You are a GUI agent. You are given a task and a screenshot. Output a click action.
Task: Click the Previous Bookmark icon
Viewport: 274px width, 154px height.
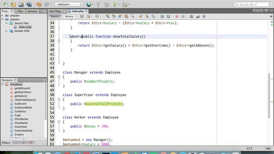[141, 16]
